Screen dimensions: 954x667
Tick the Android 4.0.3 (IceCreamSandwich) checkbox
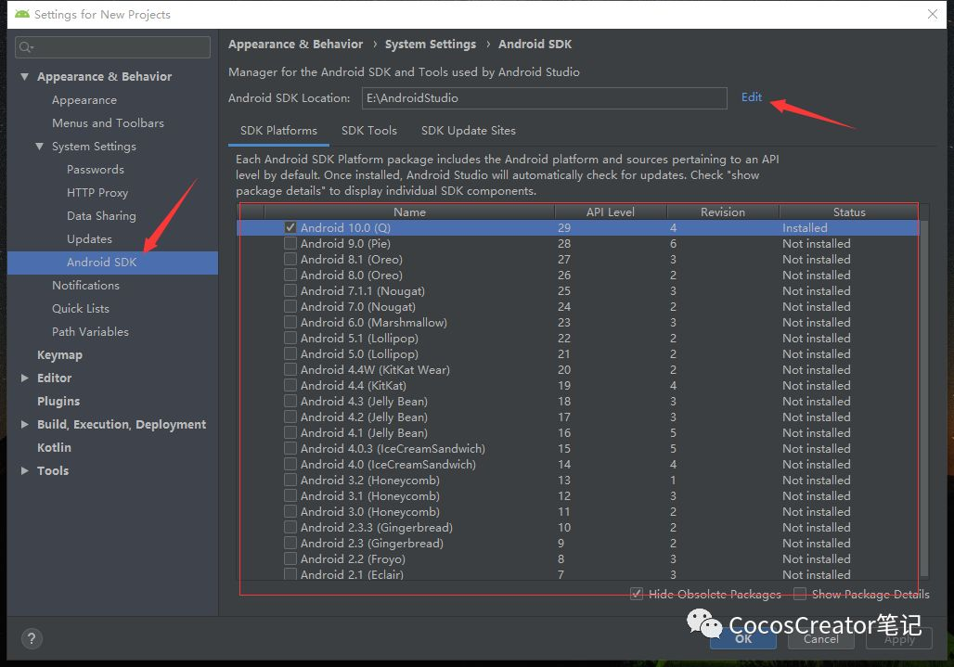(x=290, y=449)
